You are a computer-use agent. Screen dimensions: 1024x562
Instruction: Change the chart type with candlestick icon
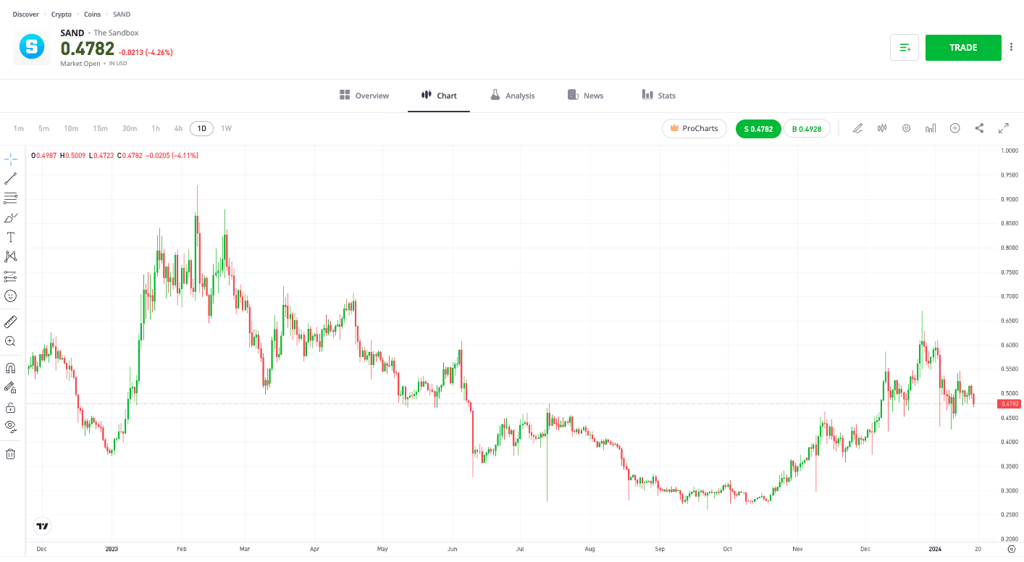coord(882,128)
